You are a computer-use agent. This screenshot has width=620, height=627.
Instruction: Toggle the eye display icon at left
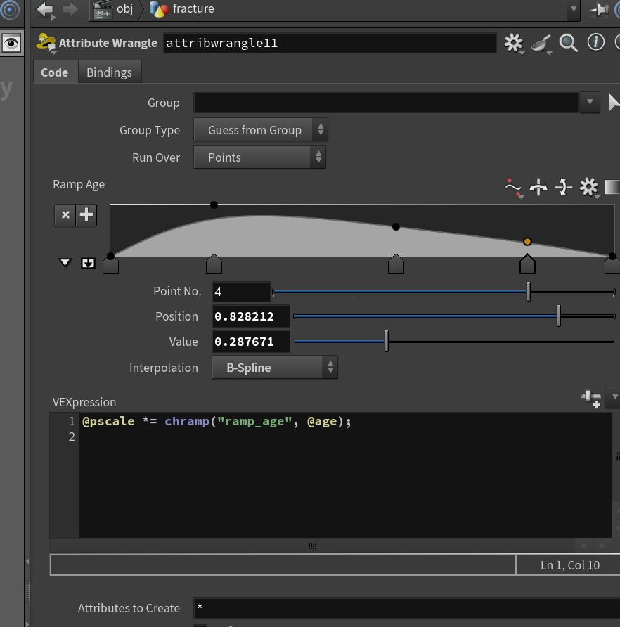pos(11,43)
